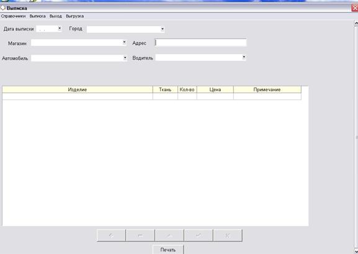Open the Выгрузка menu
This screenshot has width=358, height=254.
pos(74,16)
